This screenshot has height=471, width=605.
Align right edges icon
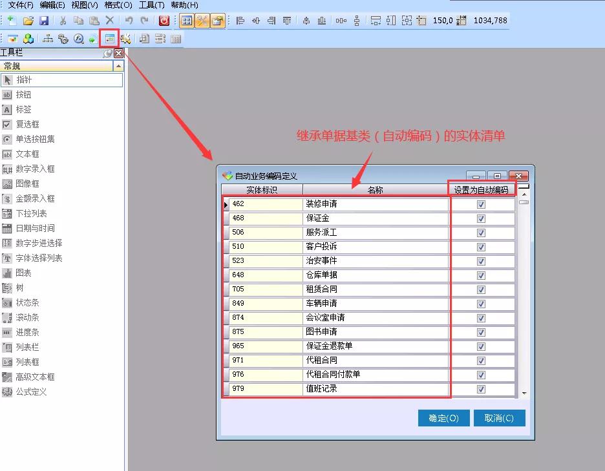pos(271,21)
